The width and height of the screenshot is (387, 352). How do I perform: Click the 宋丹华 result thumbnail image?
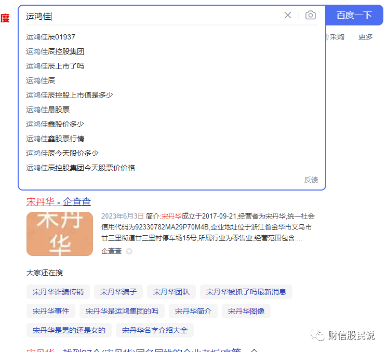click(x=60, y=234)
